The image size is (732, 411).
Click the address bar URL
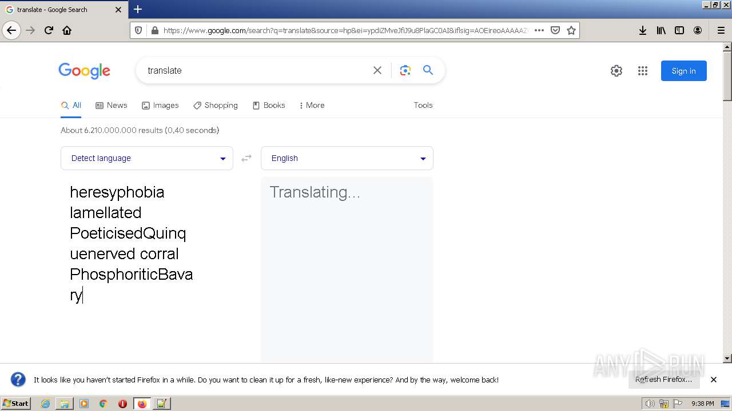pyautogui.click(x=345, y=30)
